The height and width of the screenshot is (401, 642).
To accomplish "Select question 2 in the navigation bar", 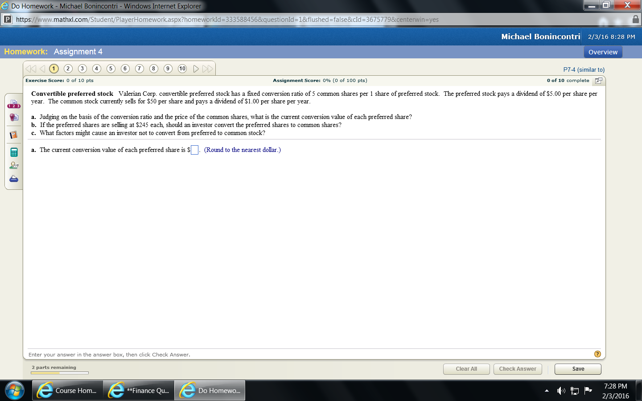I will point(68,69).
